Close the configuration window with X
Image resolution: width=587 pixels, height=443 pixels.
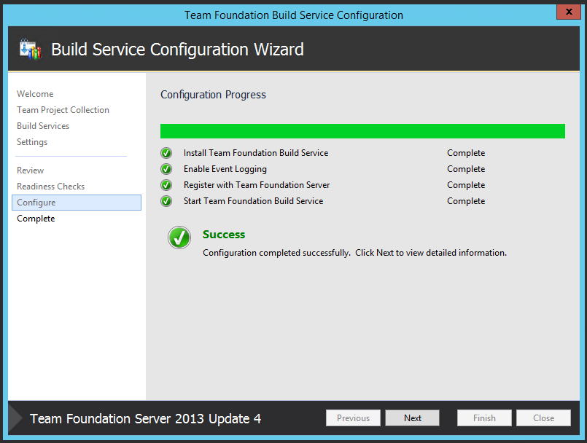(568, 12)
